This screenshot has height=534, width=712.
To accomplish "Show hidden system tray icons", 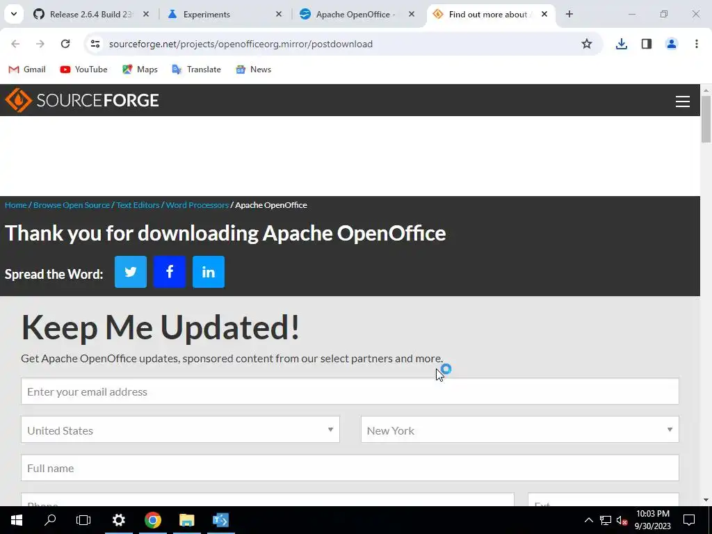I will [x=588, y=520].
